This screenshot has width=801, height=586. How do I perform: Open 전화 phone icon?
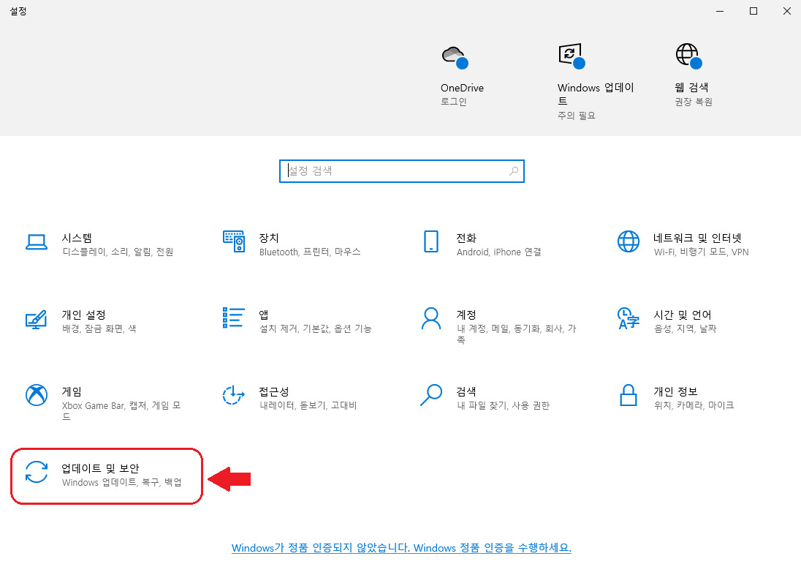(x=431, y=241)
